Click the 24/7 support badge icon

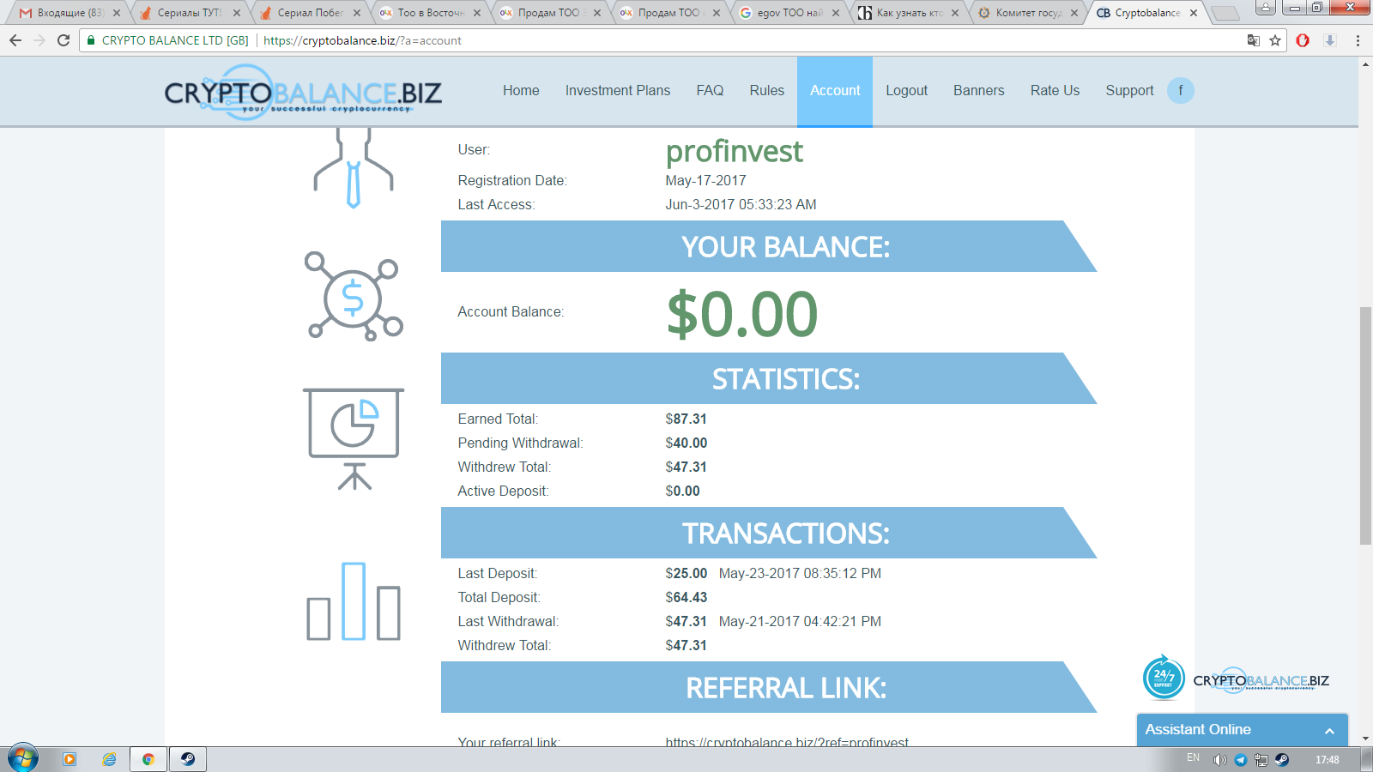coord(1164,679)
